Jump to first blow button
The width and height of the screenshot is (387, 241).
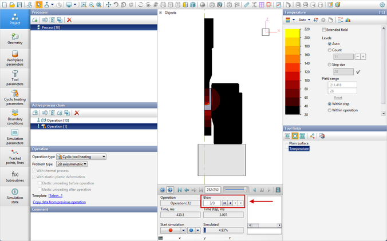point(225,203)
